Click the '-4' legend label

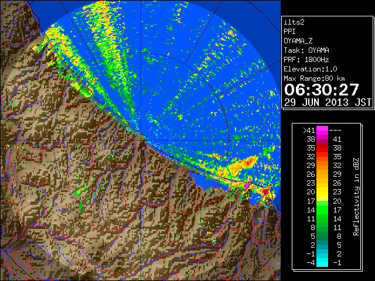tap(311, 262)
